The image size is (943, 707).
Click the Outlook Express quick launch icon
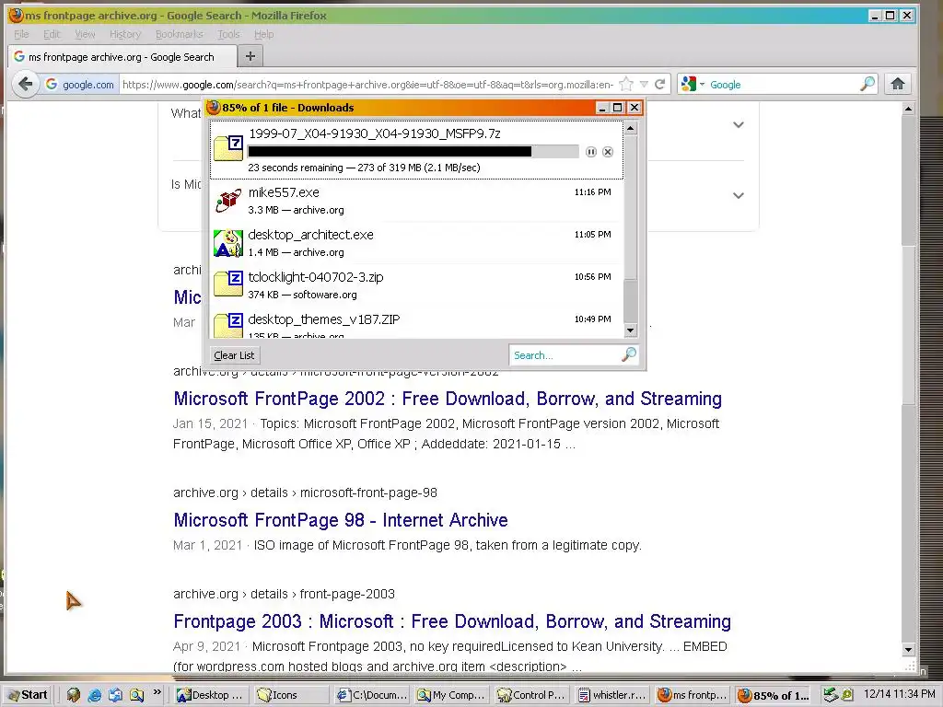tap(115, 695)
